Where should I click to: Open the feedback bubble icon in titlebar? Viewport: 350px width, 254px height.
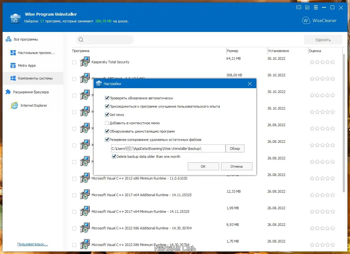(x=298, y=8)
